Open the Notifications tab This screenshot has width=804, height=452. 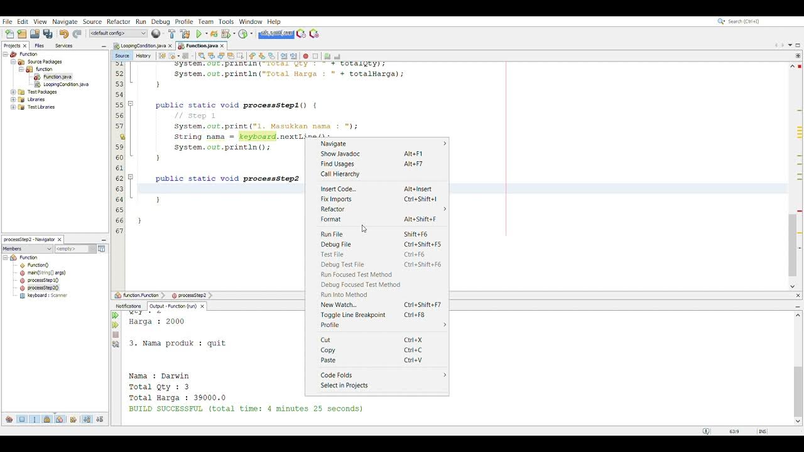[x=128, y=306]
